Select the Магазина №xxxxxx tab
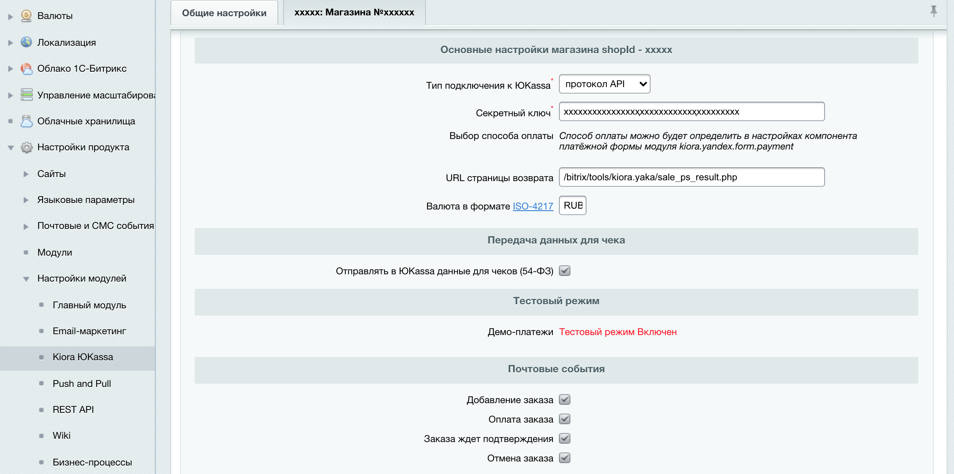Image resolution: width=954 pixels, height=474 pixels. (x=354, y=13)
